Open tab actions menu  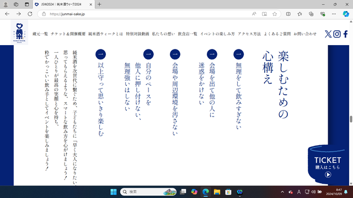coord(27,4)
